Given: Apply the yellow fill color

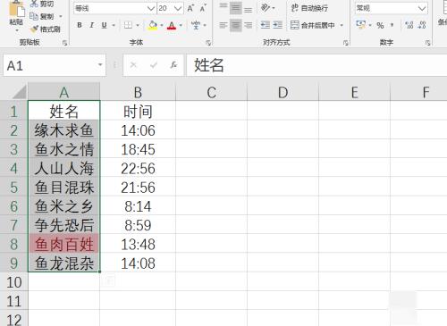Looking at the screenshot, I should coord(153,25).
